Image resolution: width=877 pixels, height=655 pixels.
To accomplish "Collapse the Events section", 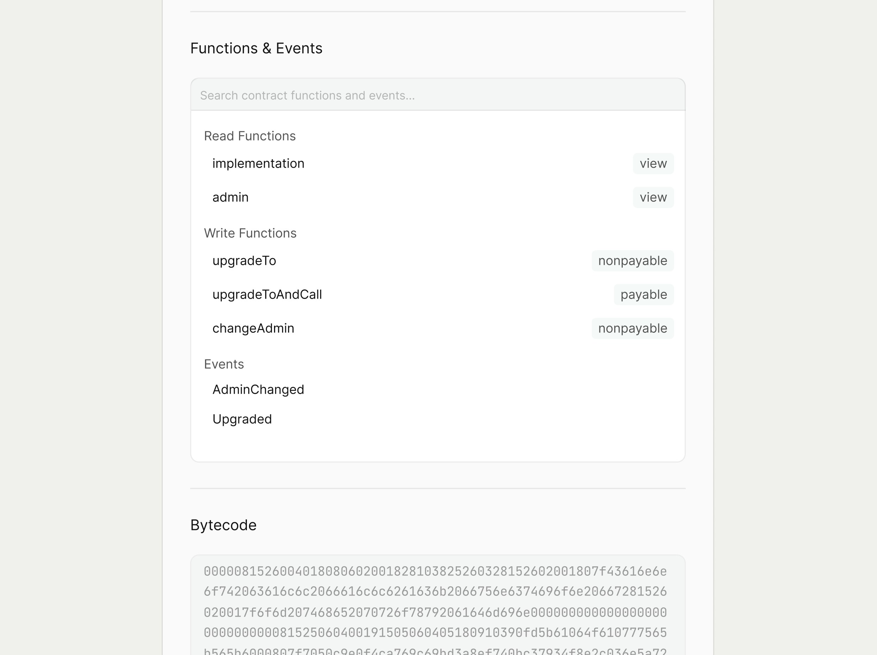I will 224,363.
